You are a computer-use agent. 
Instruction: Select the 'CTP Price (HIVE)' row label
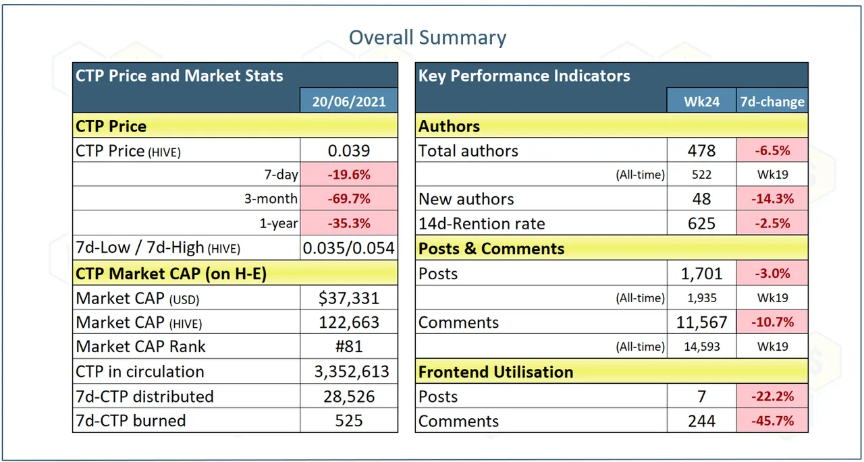tap(128, 151)
